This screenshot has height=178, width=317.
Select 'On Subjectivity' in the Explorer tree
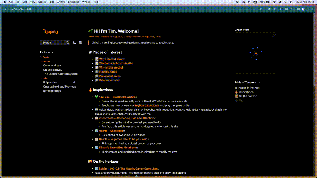(53, 70)
